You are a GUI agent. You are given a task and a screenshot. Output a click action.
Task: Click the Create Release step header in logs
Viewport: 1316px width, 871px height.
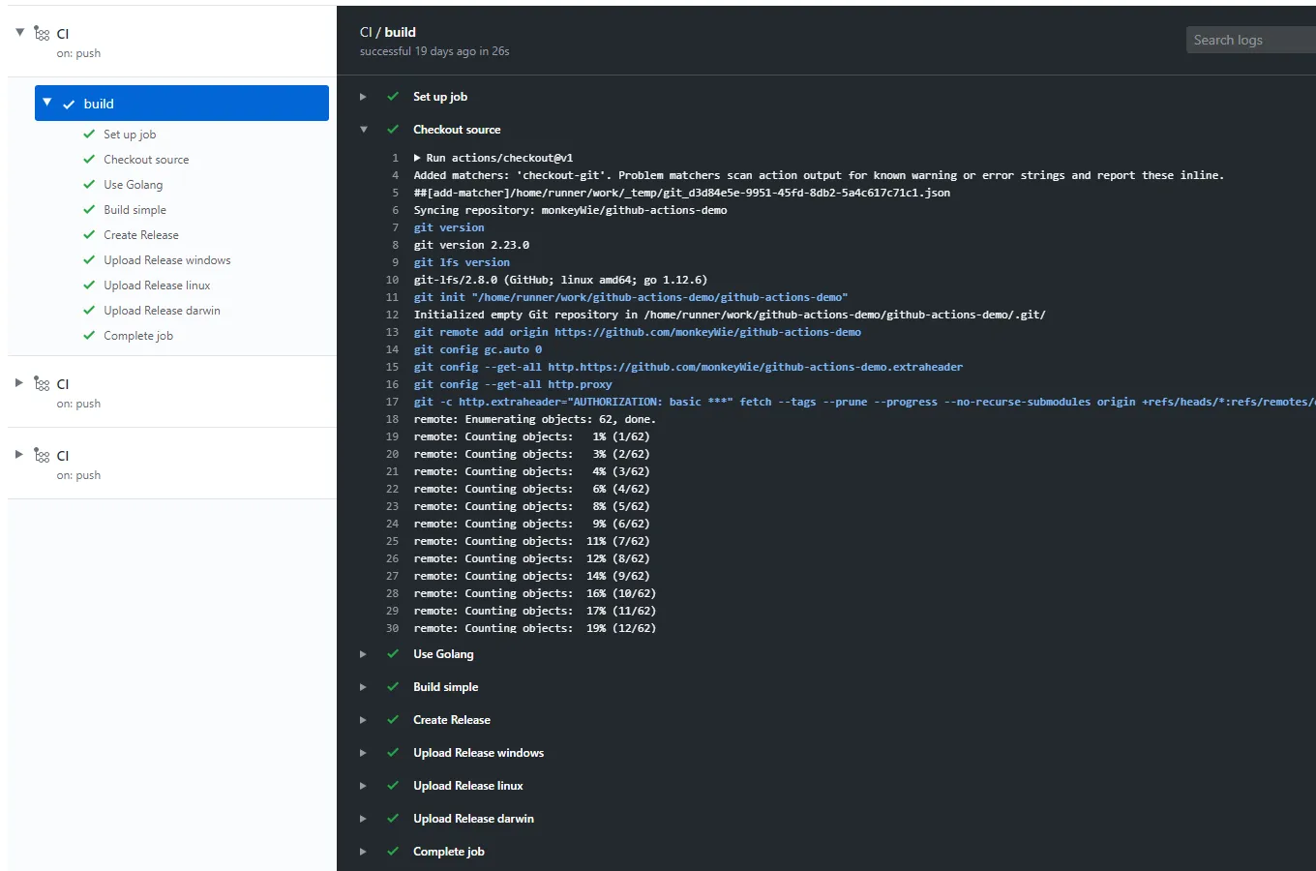451,720
